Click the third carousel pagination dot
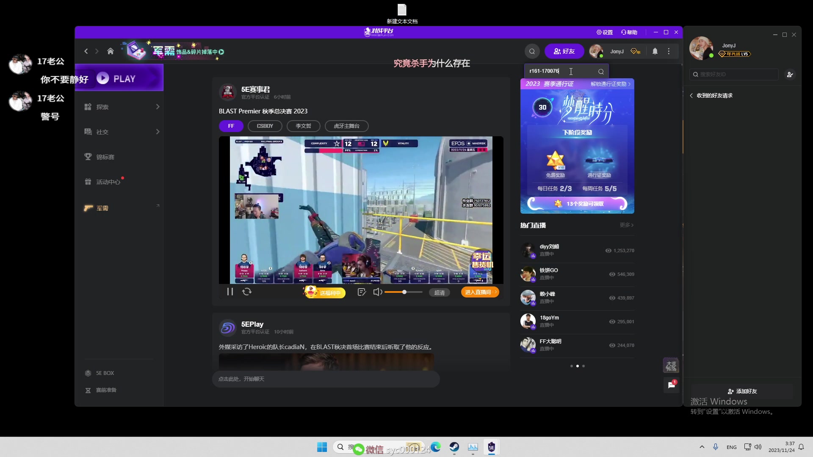The image size is (813, 457). 583,366
